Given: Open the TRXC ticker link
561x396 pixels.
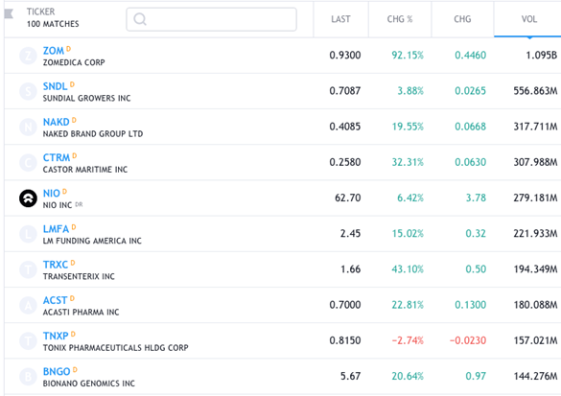Looking at the screenshot, I should [56, 265].
